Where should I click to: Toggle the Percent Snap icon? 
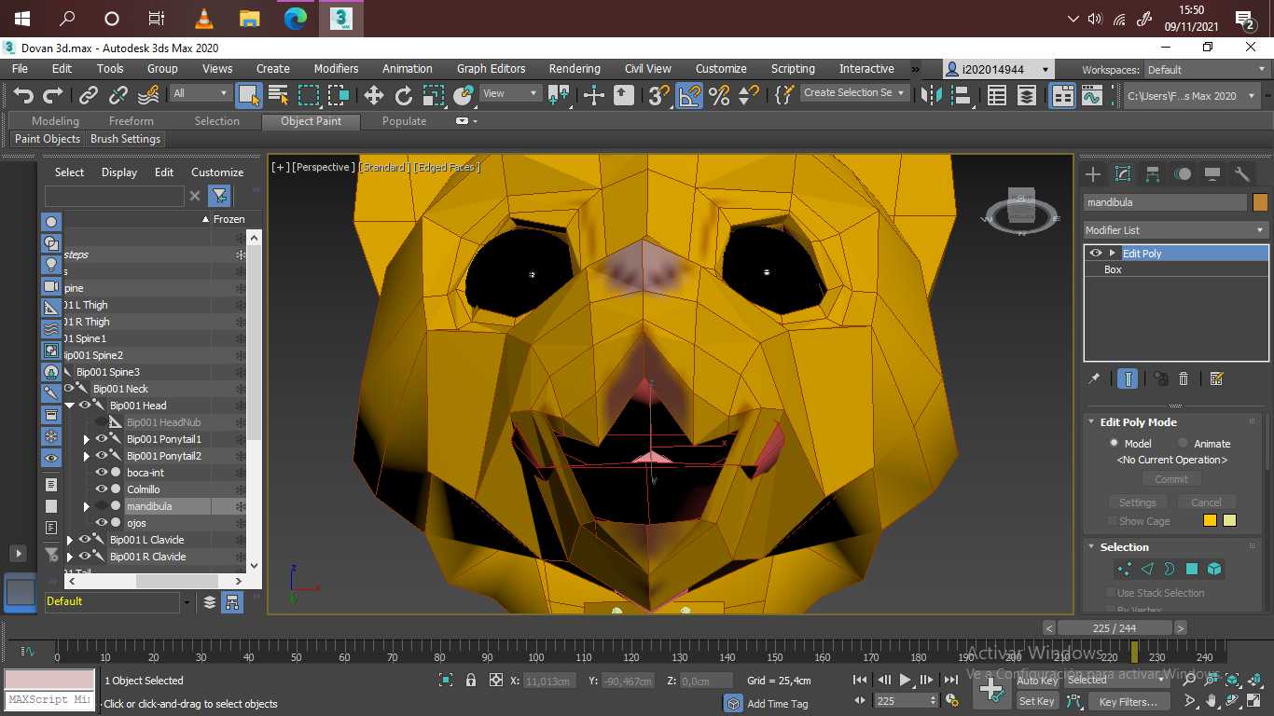719,94
